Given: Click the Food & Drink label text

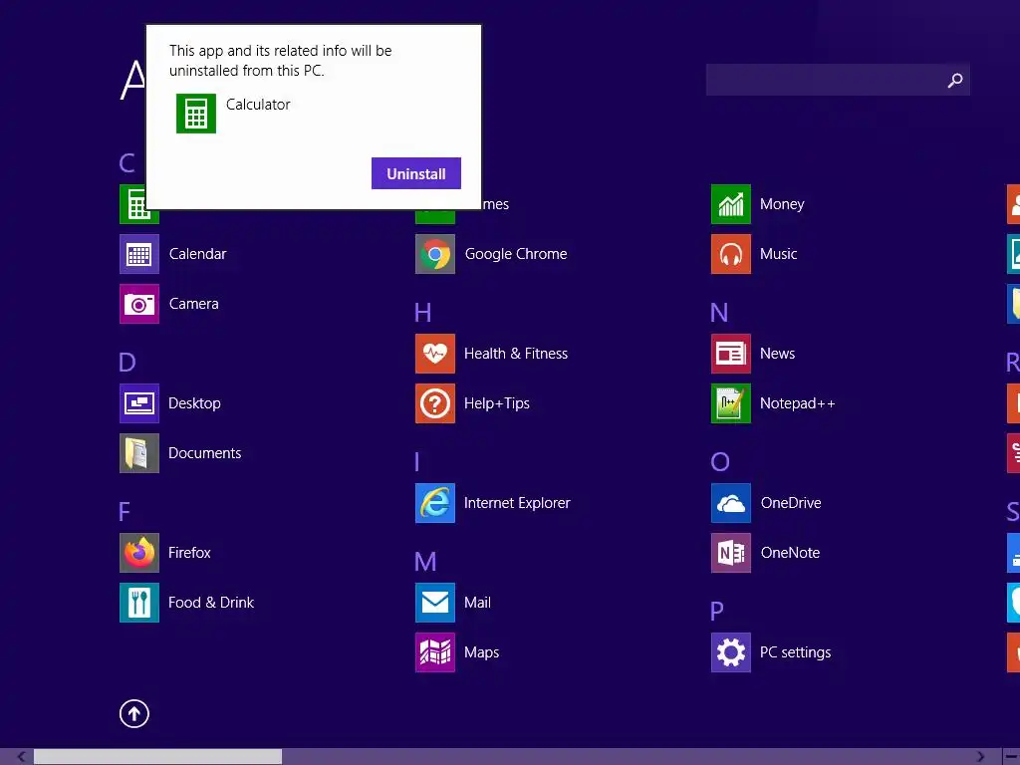Looking at the screenshot, I should coord(211,603).
